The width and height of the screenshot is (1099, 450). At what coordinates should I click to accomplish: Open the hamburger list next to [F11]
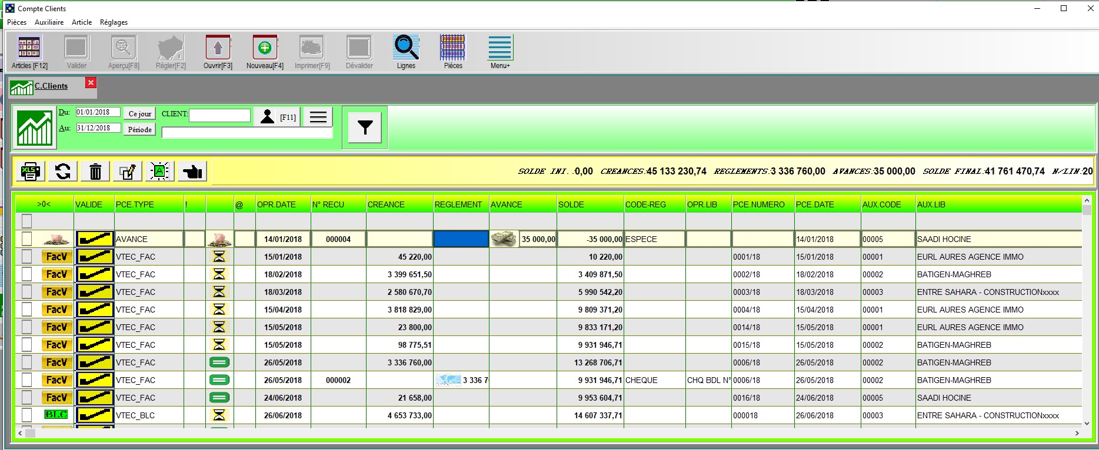pos(318,117)
